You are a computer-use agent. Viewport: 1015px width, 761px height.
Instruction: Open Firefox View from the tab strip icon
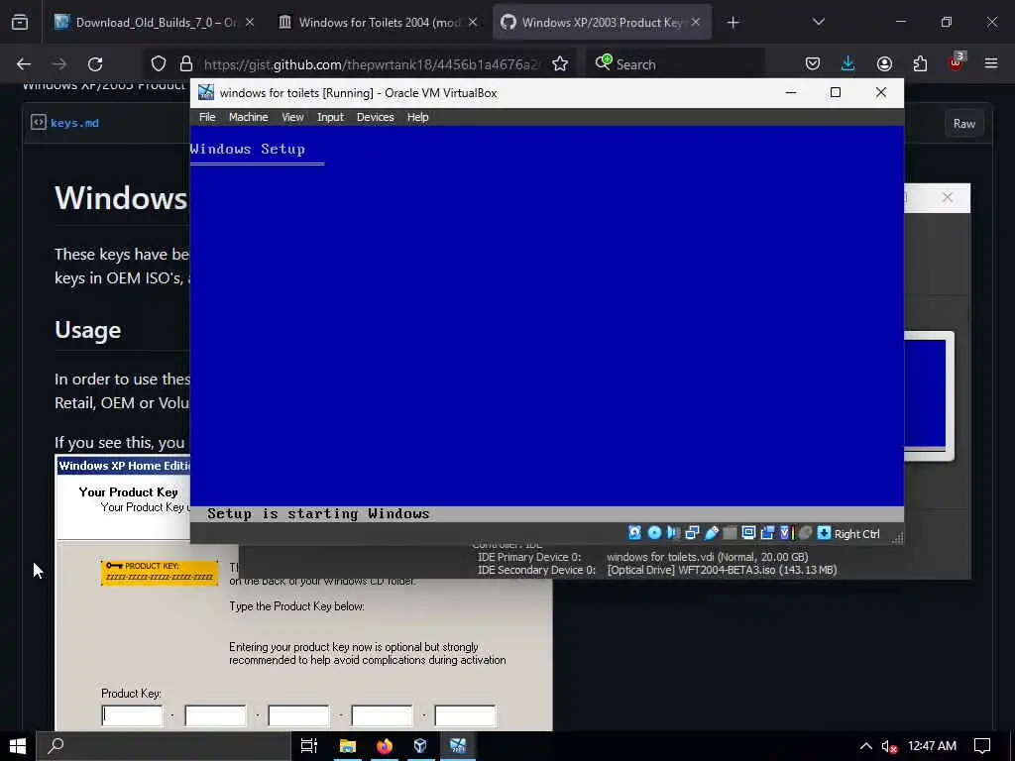[20, 22]
